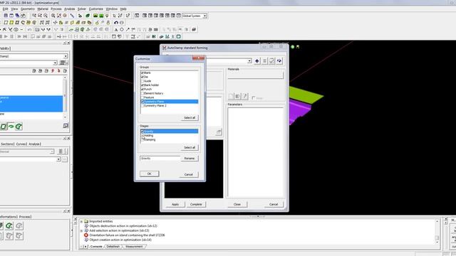Expand the Imported entities tree node

(x=81, y=221)
